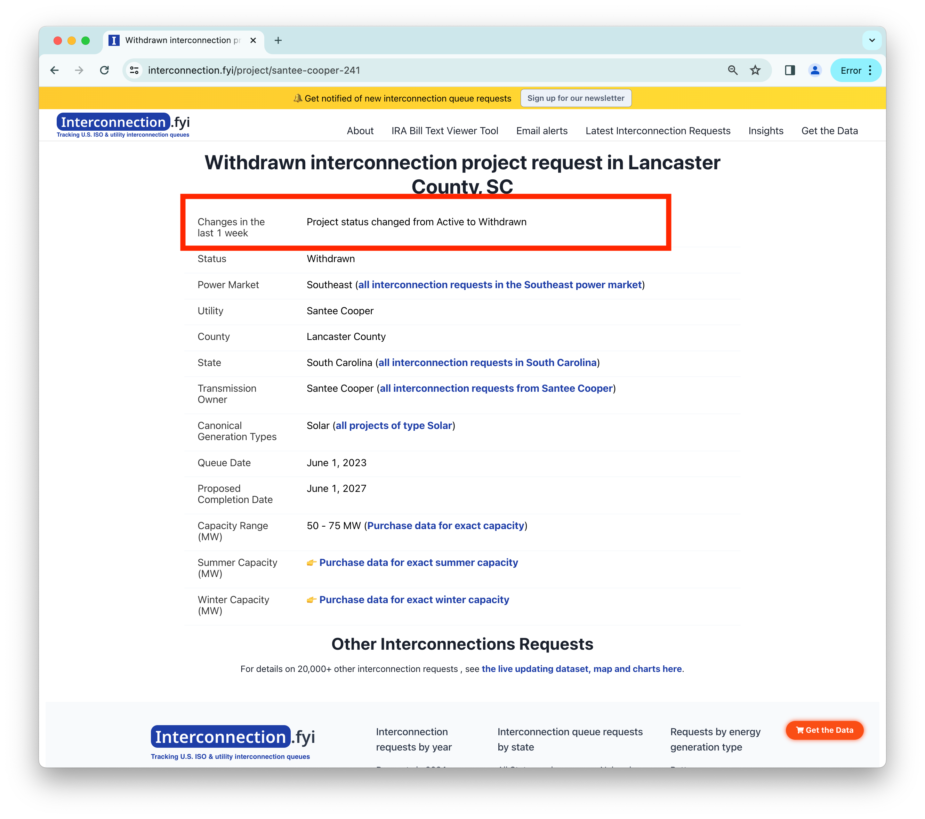Reload the current page
The height and width of the screenshot is (819, 925).
click(x=105, y=70)
